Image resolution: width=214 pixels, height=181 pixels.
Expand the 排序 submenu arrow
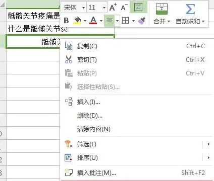(208, 158)
